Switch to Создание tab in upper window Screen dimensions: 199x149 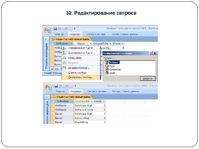point(75,34)
